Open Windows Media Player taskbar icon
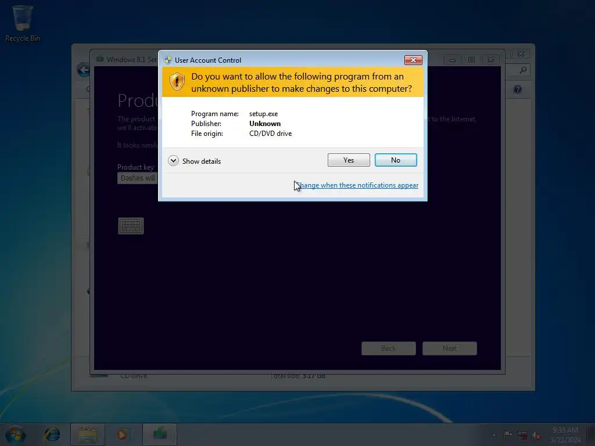Image resolution: width=595 pixels, height=446 pixels. click(x=122, y=434)
